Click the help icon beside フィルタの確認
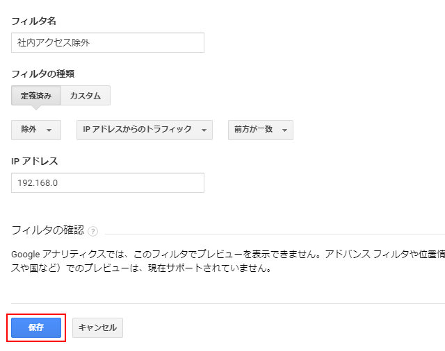 click(92, 231)
